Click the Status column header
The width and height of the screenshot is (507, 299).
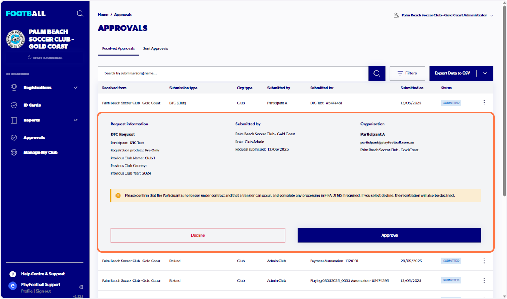pyautogui.click(x=446, y=88)
